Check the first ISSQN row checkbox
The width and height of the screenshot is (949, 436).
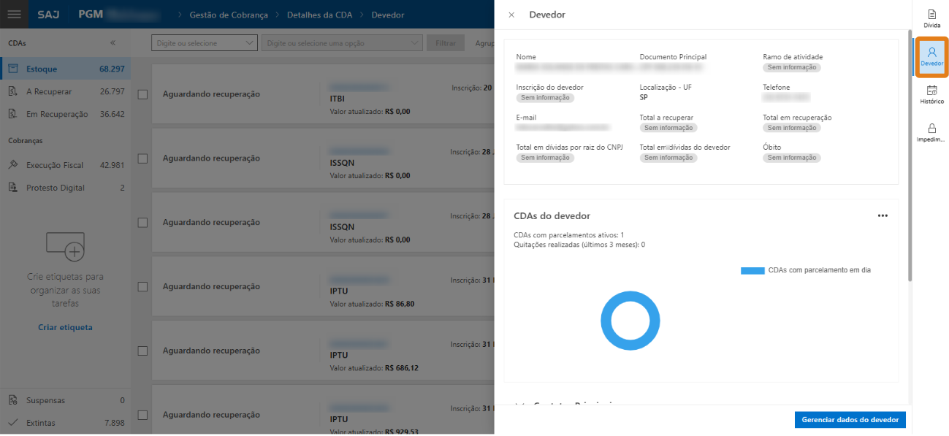pos(143,158)
